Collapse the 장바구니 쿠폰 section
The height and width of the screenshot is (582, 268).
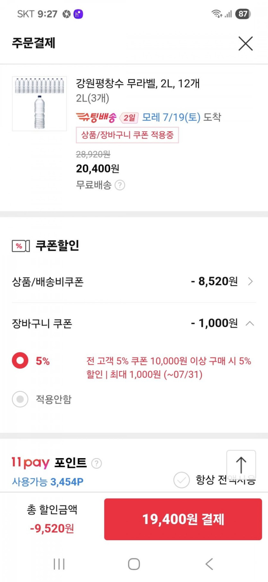pos(250,323)
